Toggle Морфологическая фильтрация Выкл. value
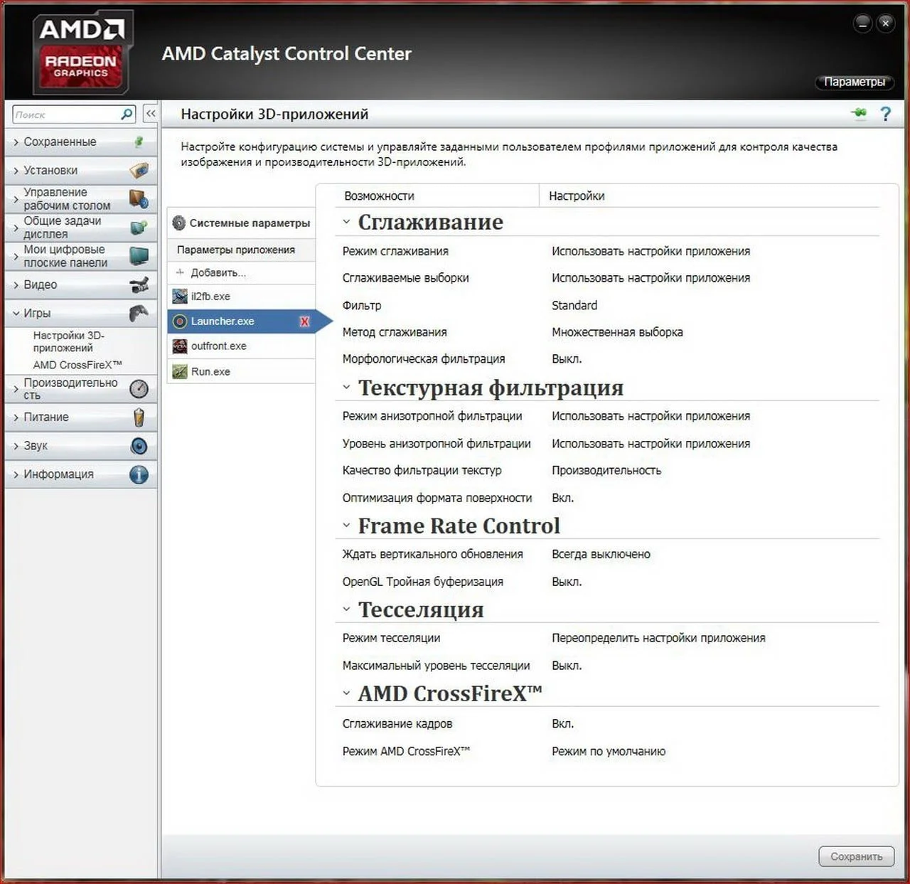The image size is (910, 884). coord(567,359)
